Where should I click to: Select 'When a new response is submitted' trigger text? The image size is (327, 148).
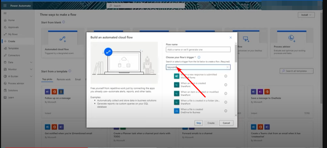[x=199, y=75]
